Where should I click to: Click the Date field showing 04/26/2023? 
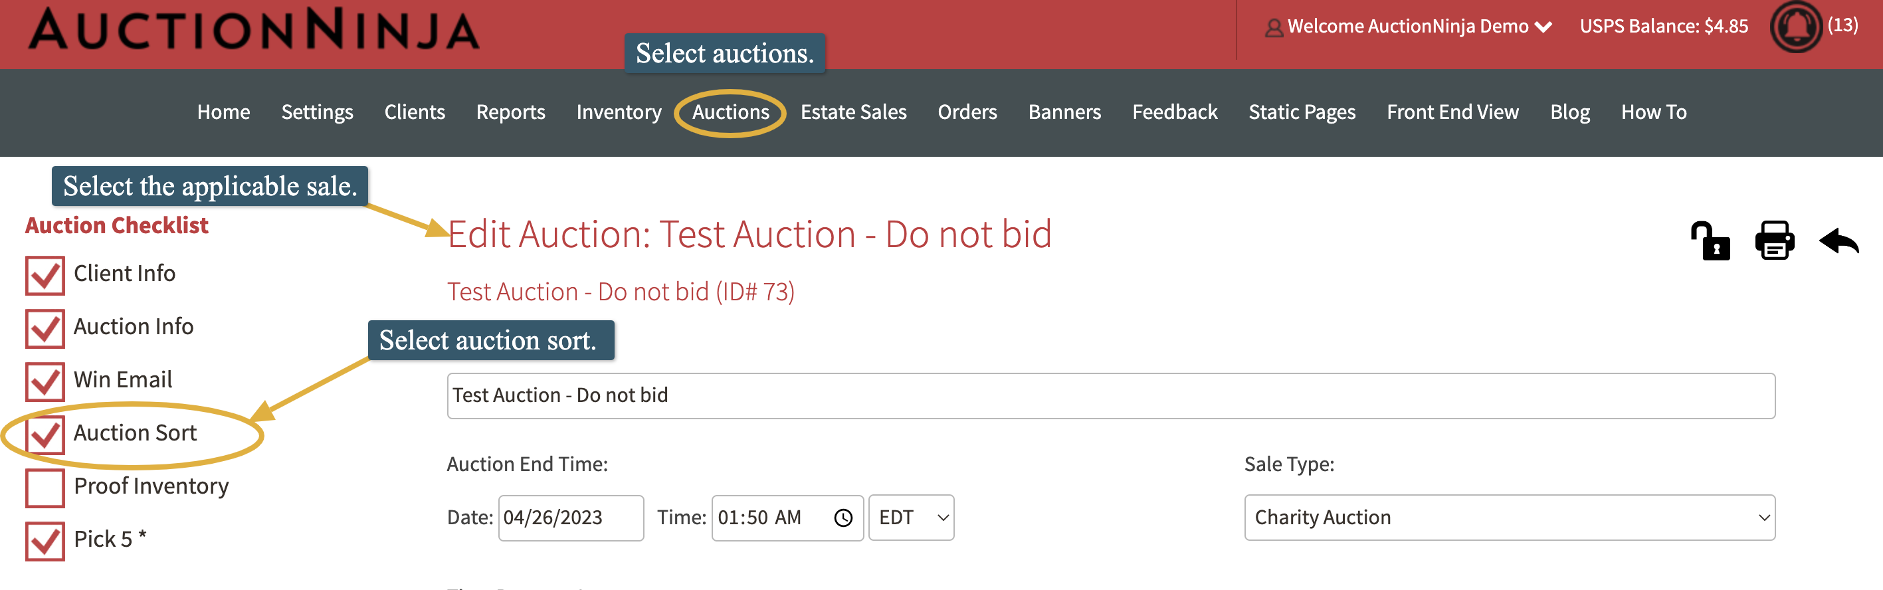[x=570, y=518]
